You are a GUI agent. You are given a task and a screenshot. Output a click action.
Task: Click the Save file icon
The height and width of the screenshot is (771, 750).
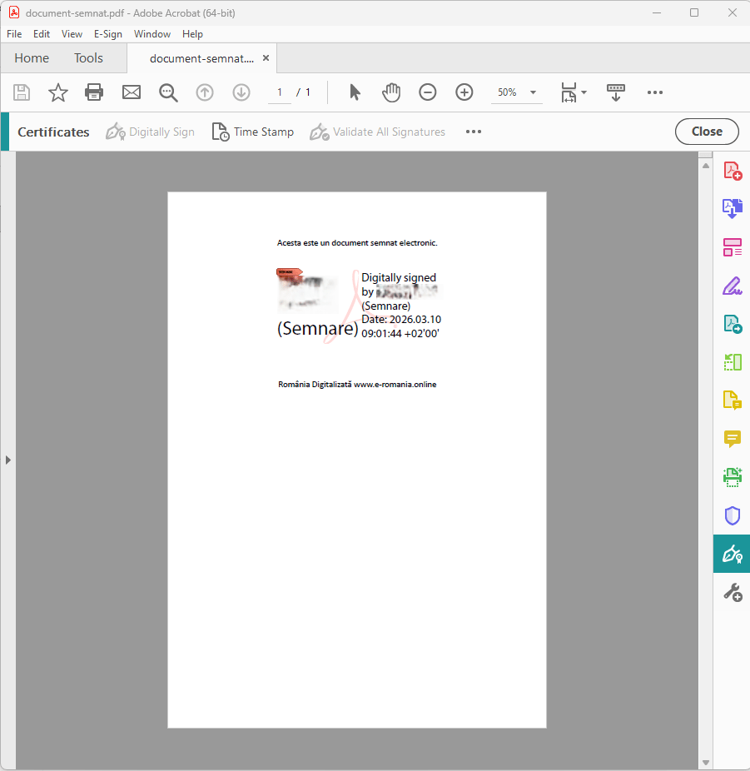22,92
